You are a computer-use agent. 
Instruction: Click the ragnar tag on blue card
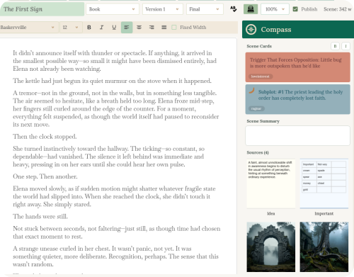click(x=256, y=108)
